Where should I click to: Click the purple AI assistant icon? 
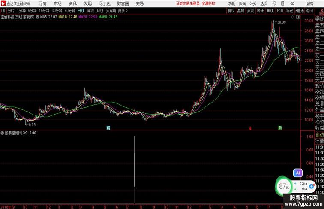[297, 173]
